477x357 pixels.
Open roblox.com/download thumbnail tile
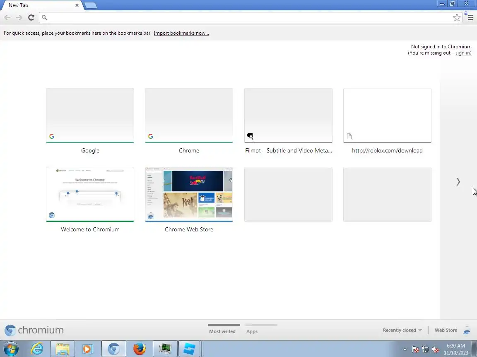point(387,115)
